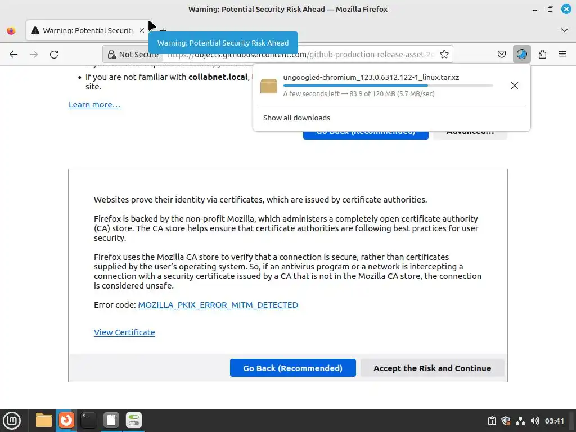Open a new tab with plus button
The image size is (576, 432).
163,30
